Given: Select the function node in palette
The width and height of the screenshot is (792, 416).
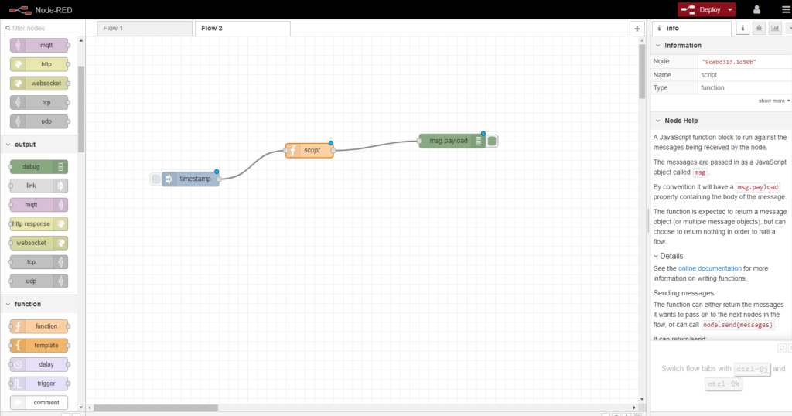Looking at the screenshot, I should (39, 326).
